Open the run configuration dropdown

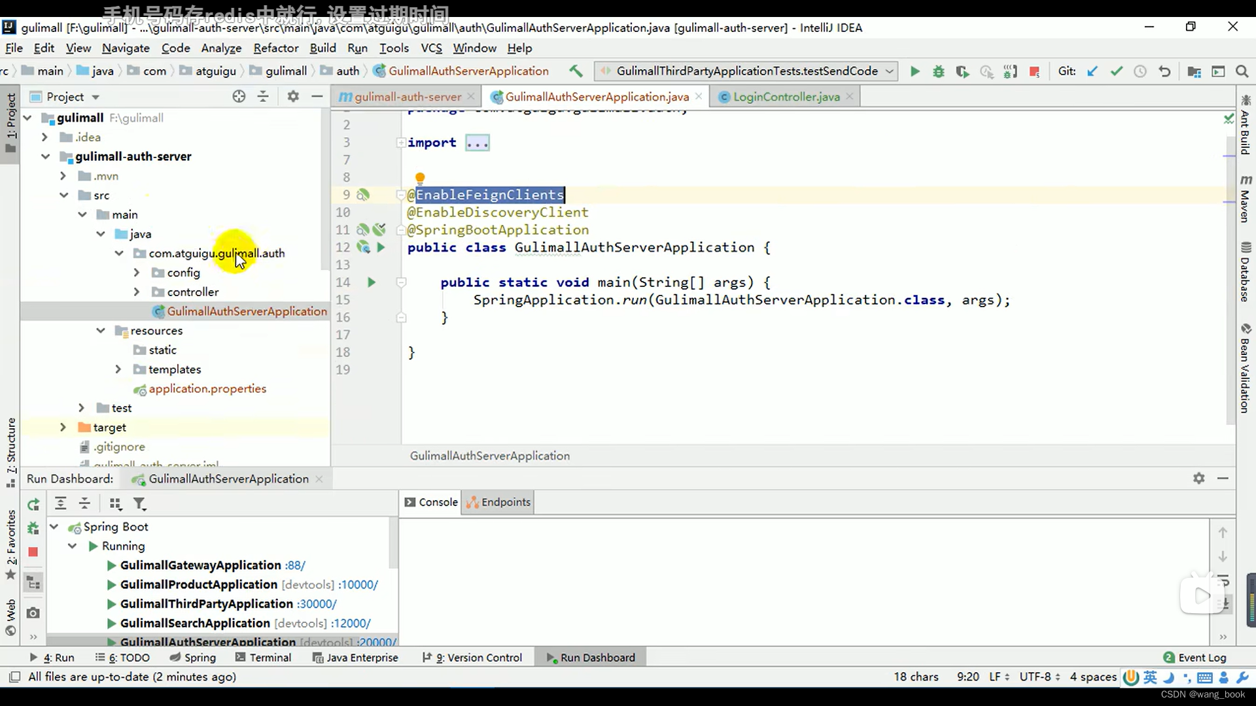[746, 71]
